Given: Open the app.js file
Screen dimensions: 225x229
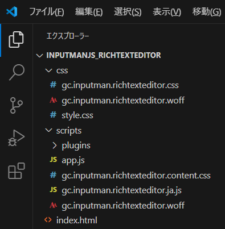Looking at the screenshot, I should (73, 160).
